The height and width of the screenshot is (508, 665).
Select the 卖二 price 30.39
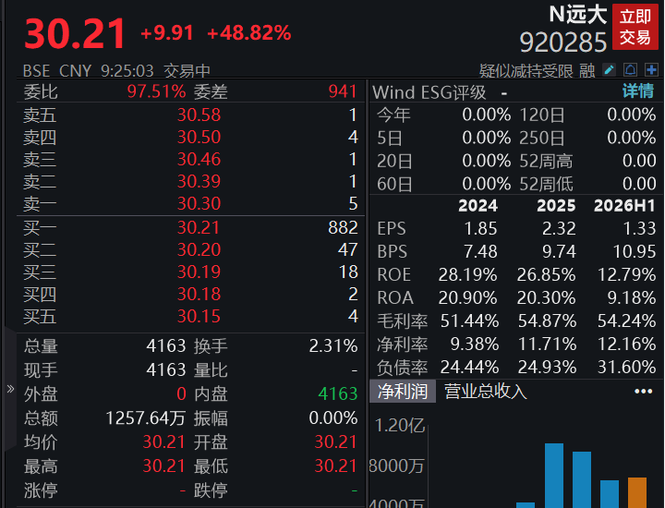(199, 181)
